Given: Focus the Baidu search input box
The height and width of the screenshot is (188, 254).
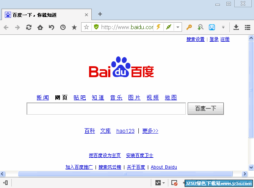Looking at the screenshot, I should 106,109.
